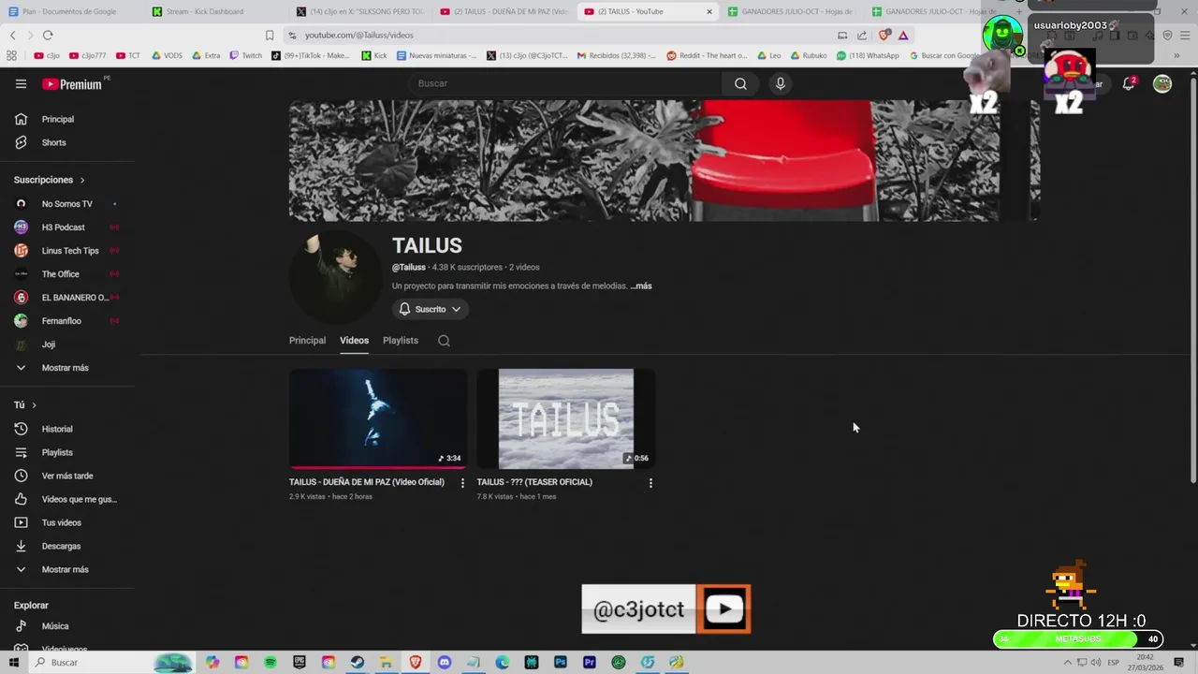This screenshot has width=1198, height=674.
Task: Open Ver más tarde list
Action: pyautogui.click(x=67, y=476)
